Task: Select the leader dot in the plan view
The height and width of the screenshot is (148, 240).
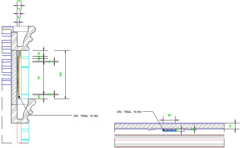Action: (163, 130)
